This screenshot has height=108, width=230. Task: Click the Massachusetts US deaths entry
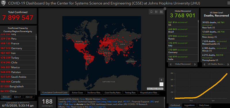pyautogui.click(x=215, y=42)
